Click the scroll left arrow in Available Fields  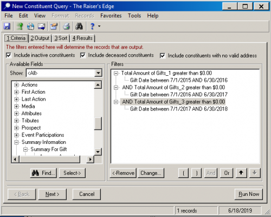click(15, 159)
